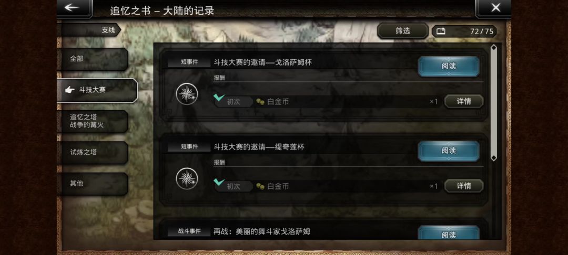568x255 pixels.
Task: Select the 全部 tab
Action: (x=93, y=59)
